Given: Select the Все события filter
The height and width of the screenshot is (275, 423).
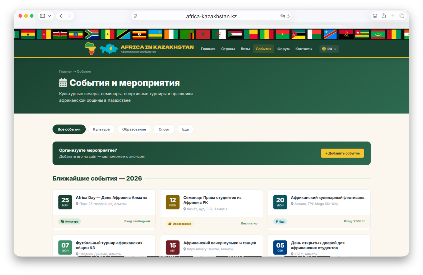Looking at the screenshot, I should (69, 129).
